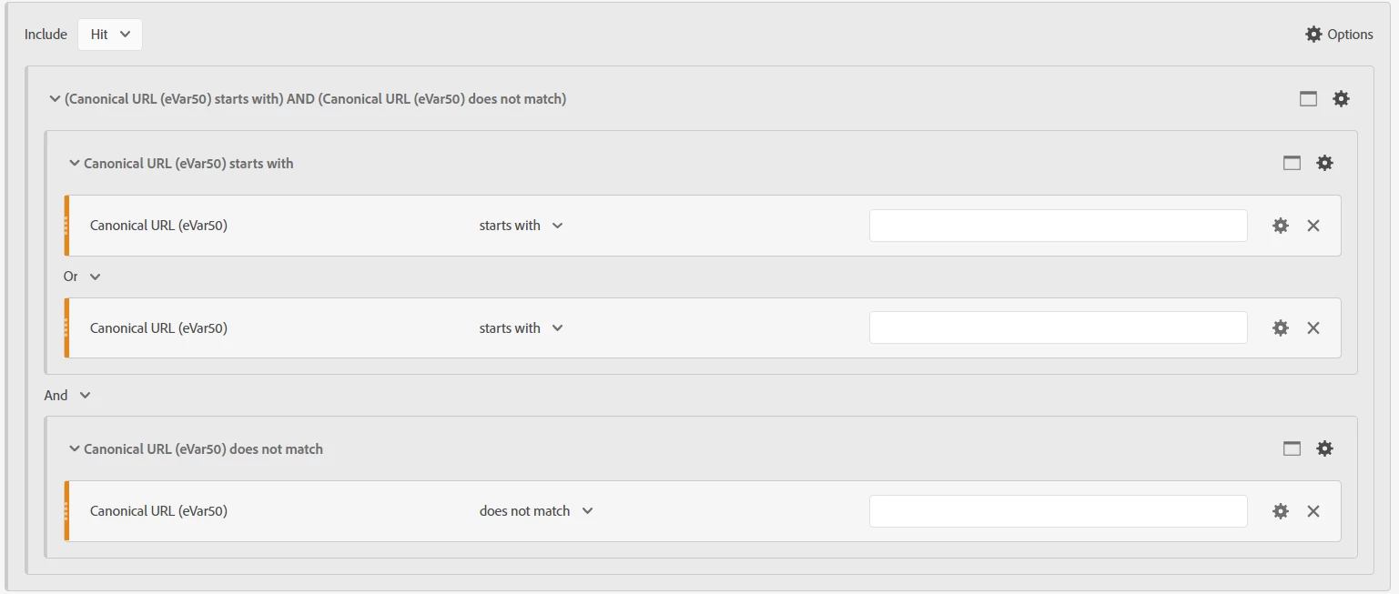Collapse the 'Canonical URL (eVar50) does not match' container
The image size is (1399, 594).
pos(75,449)
